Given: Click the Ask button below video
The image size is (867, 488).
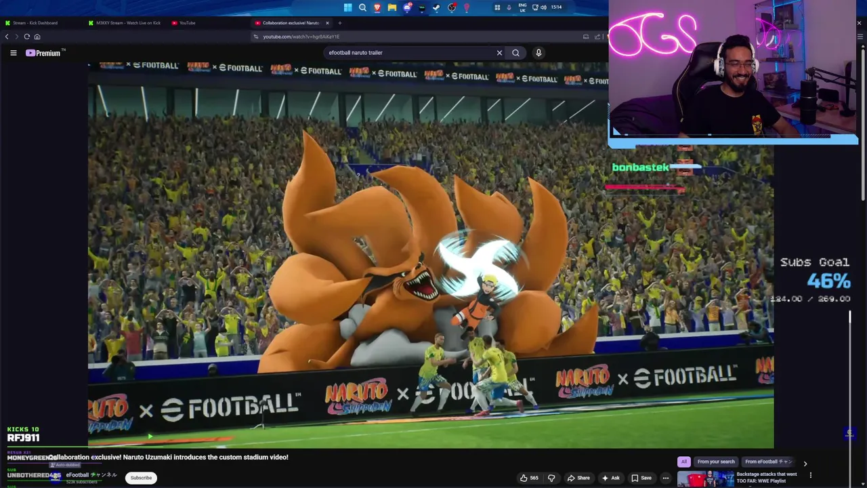Looking at the screenshot, I should point(610,478).
